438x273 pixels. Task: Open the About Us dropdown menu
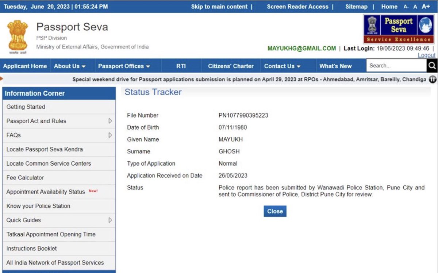70,66
